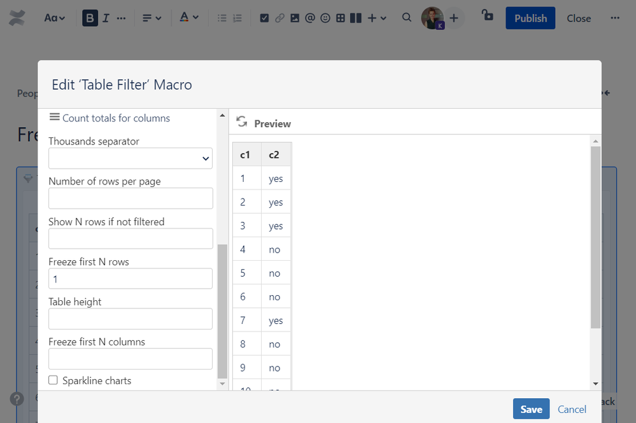
Task: Click the 'no' cell in row 4
Action: pos(274,249)
